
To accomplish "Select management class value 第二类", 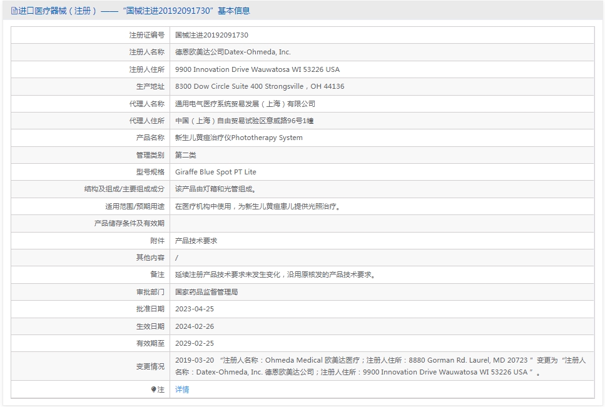I will [186, 155].
